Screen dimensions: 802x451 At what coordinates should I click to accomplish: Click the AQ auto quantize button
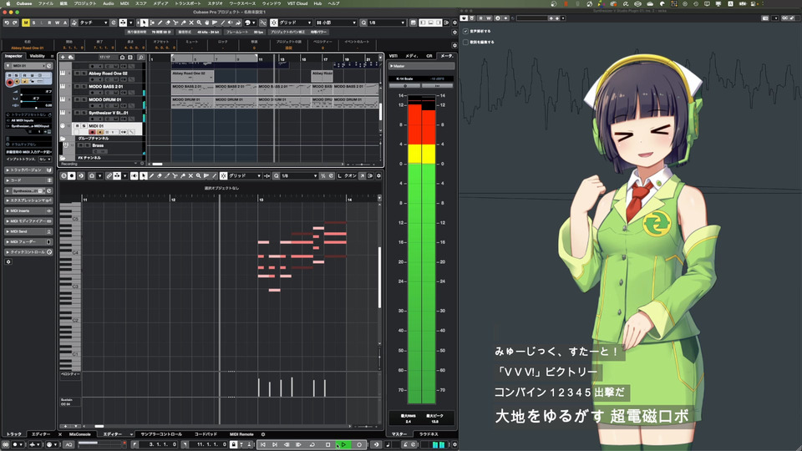(x=69, y=445)
